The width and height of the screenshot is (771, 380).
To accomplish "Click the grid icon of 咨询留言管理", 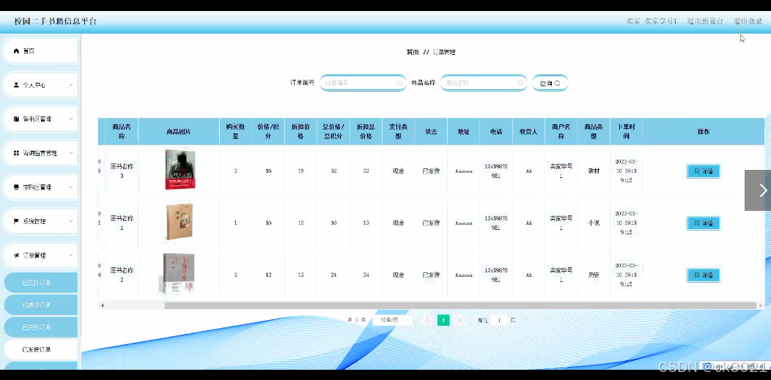I will point(16,153).
